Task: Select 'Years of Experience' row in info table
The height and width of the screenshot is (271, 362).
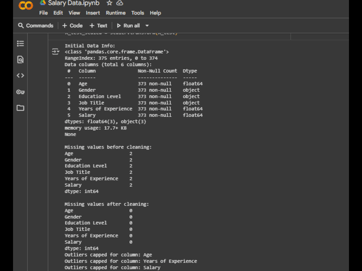Action: tap(135, 109)
